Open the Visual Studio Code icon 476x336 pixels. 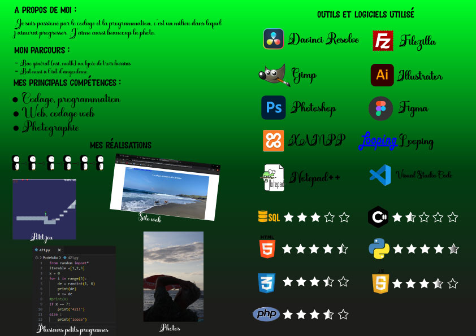coord(380,176)
